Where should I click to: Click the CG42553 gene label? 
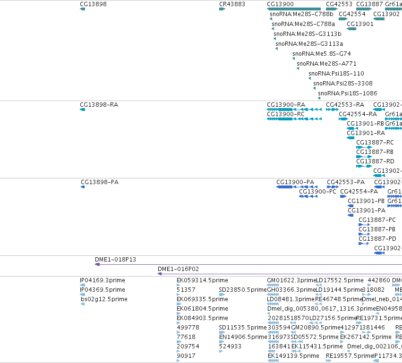coord(339,4)
